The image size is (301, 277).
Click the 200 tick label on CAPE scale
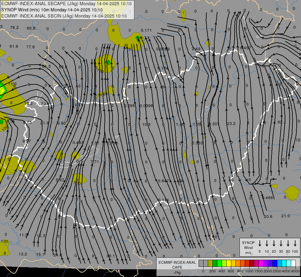click(212, 271)
